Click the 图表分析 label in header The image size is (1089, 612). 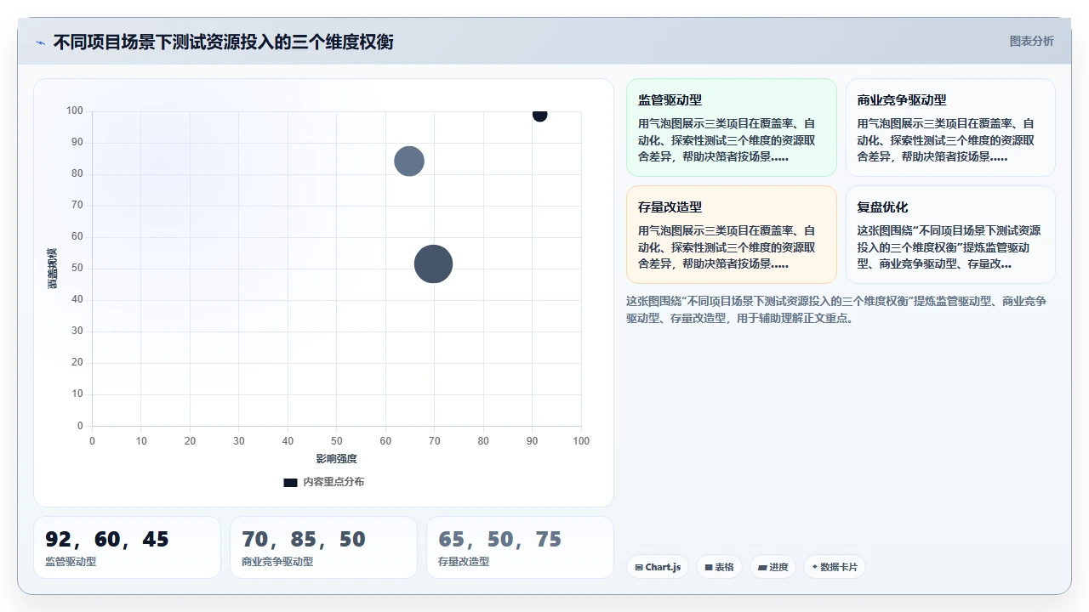1031,42
